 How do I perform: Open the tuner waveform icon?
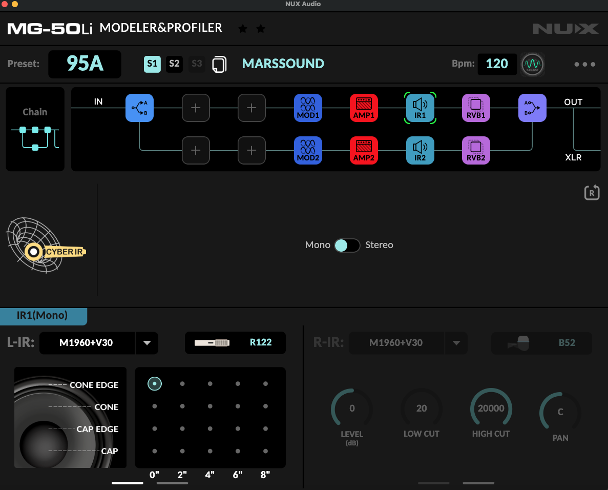coord(532,65)
